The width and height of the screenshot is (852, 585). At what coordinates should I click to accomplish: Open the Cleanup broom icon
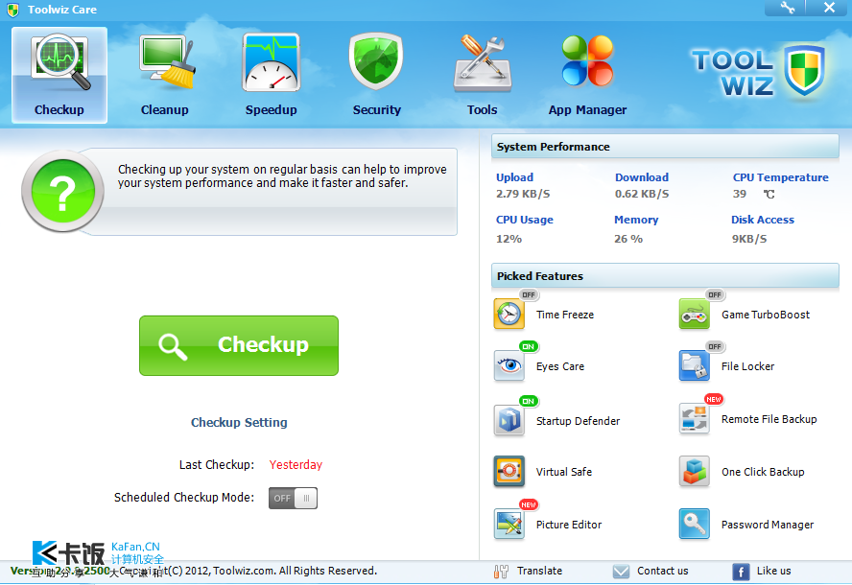(x=166, y=61)
